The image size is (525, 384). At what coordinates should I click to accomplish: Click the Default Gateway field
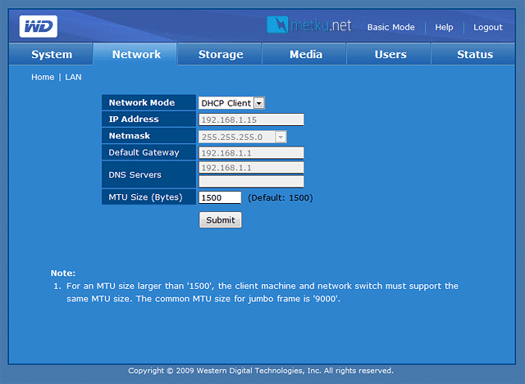pos(251,153)
